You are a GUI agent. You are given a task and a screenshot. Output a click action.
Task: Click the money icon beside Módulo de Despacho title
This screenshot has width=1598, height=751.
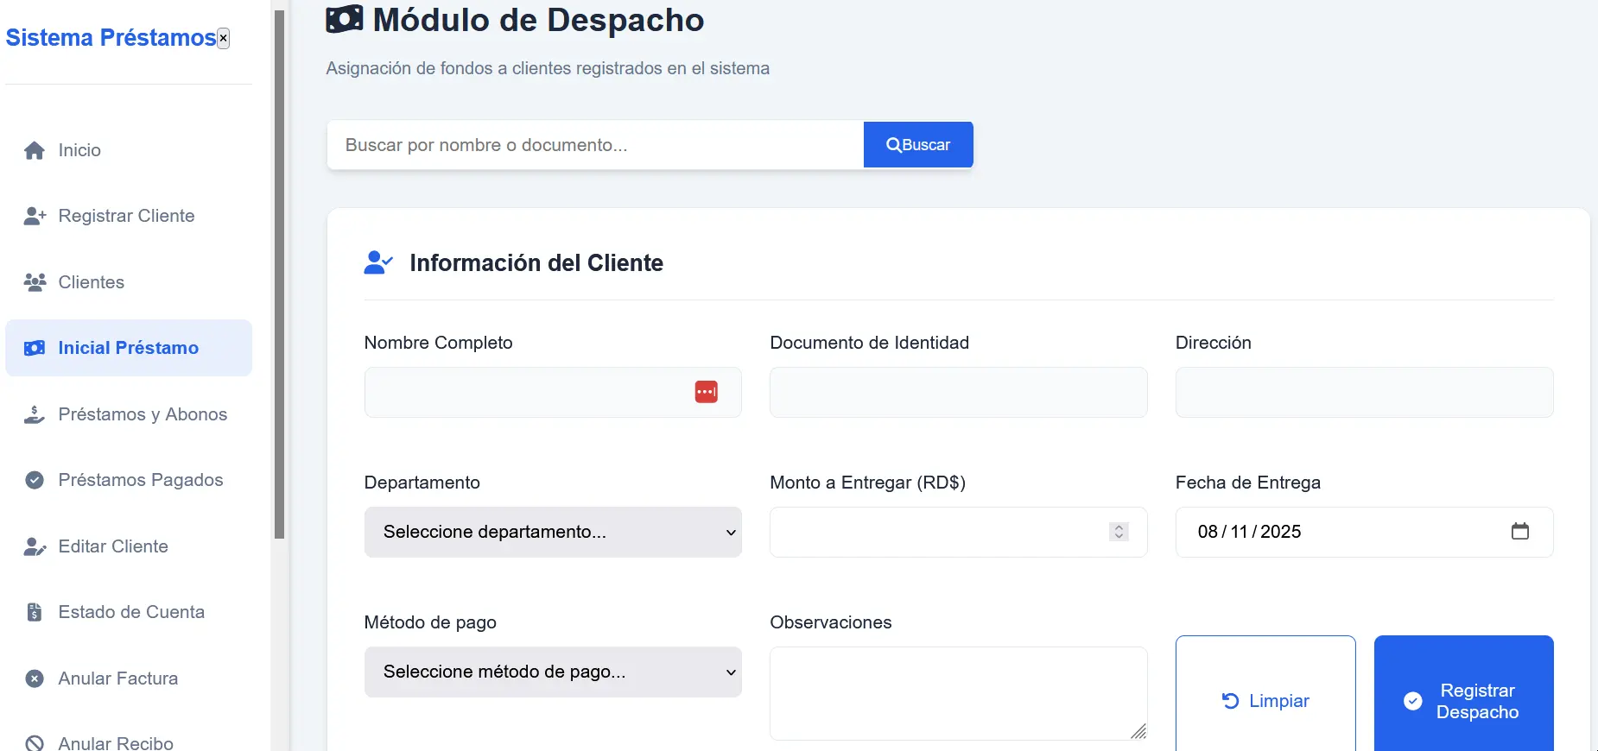(344, 19)
